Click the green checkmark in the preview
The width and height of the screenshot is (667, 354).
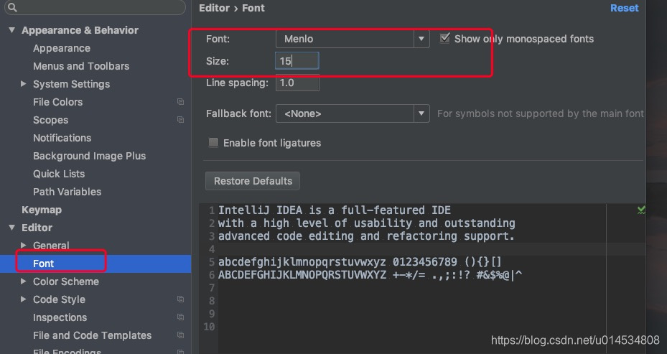pyautogui.click(x=641, y=210)
